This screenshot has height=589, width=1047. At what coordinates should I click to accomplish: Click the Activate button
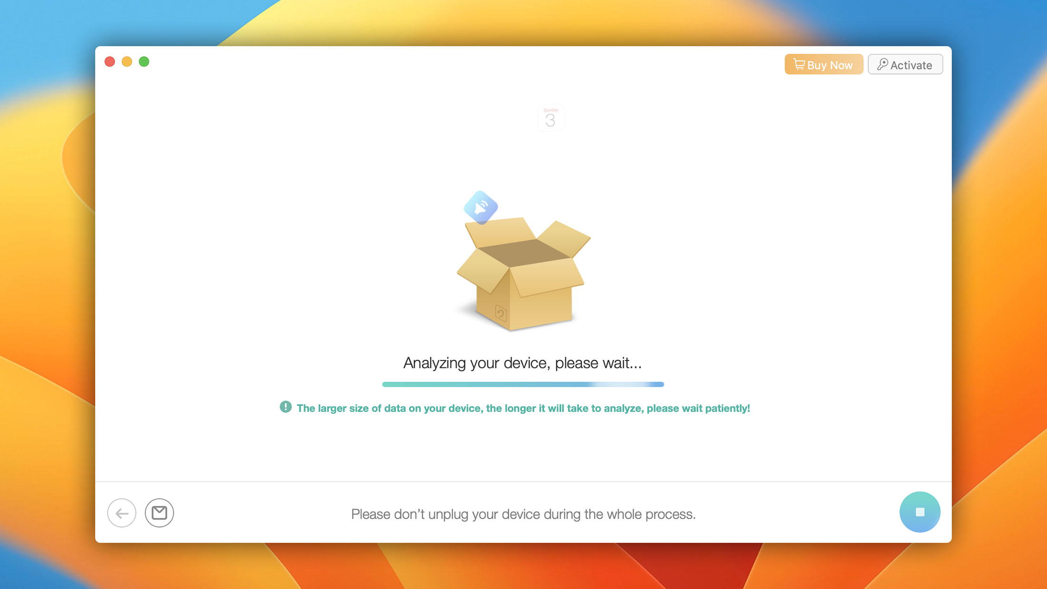coord(905,65)
